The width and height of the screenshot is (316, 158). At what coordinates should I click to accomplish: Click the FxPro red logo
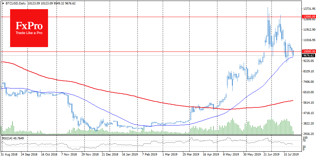pyautogui.click(x=29, y=28)
